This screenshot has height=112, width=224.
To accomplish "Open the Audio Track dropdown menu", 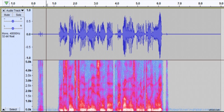I will tap(15, 11).
